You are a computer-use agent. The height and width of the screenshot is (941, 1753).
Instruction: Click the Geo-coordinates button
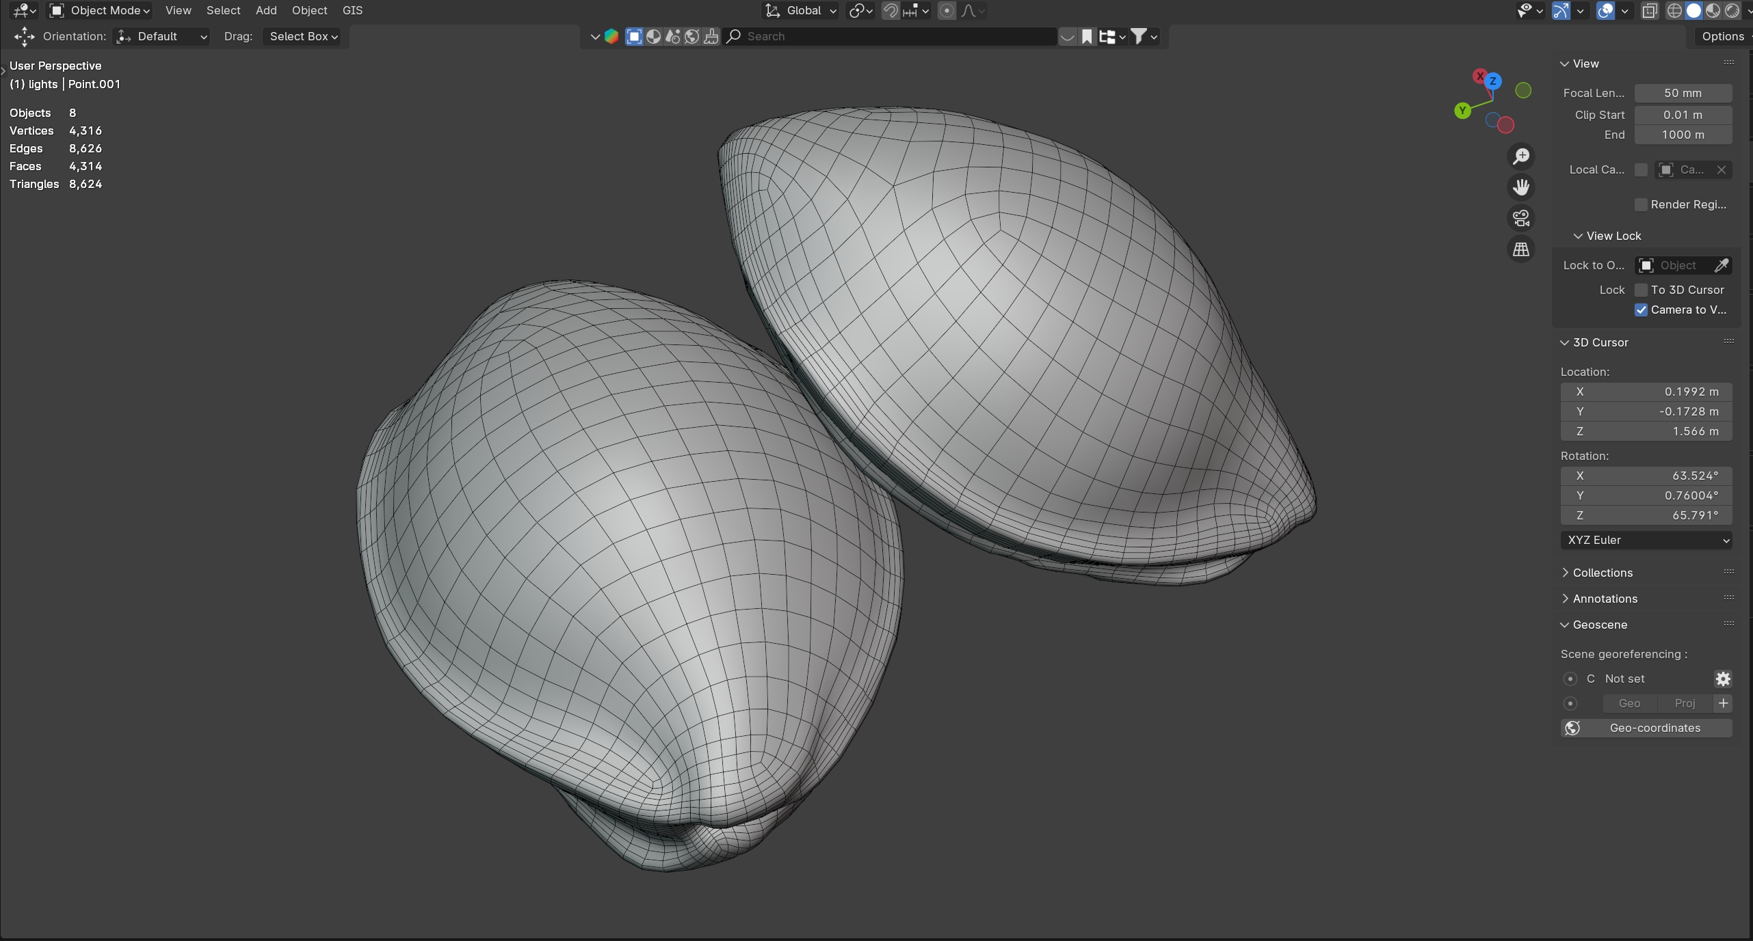pos(1646,728)
